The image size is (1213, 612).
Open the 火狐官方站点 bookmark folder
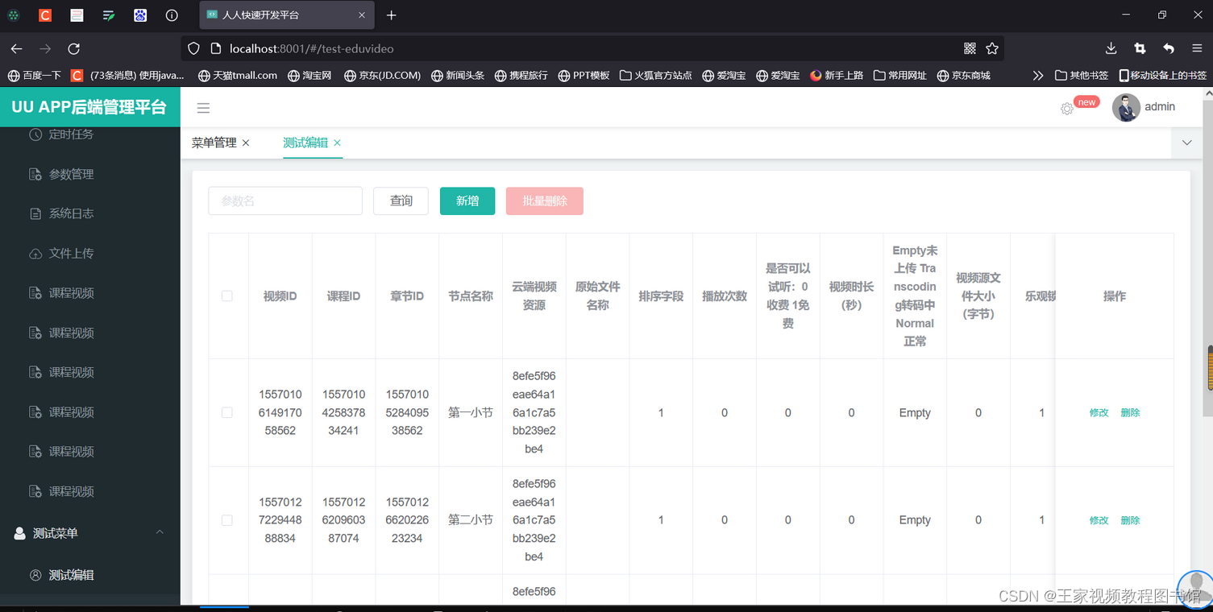(656, 75)
